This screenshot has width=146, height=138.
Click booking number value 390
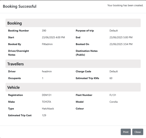pyautogui.click(x=44, y=31)
